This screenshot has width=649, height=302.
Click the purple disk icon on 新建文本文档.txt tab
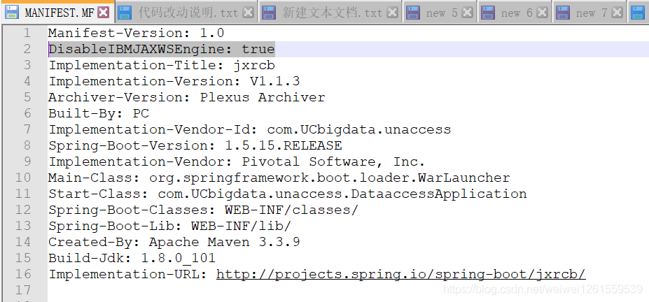269,13
